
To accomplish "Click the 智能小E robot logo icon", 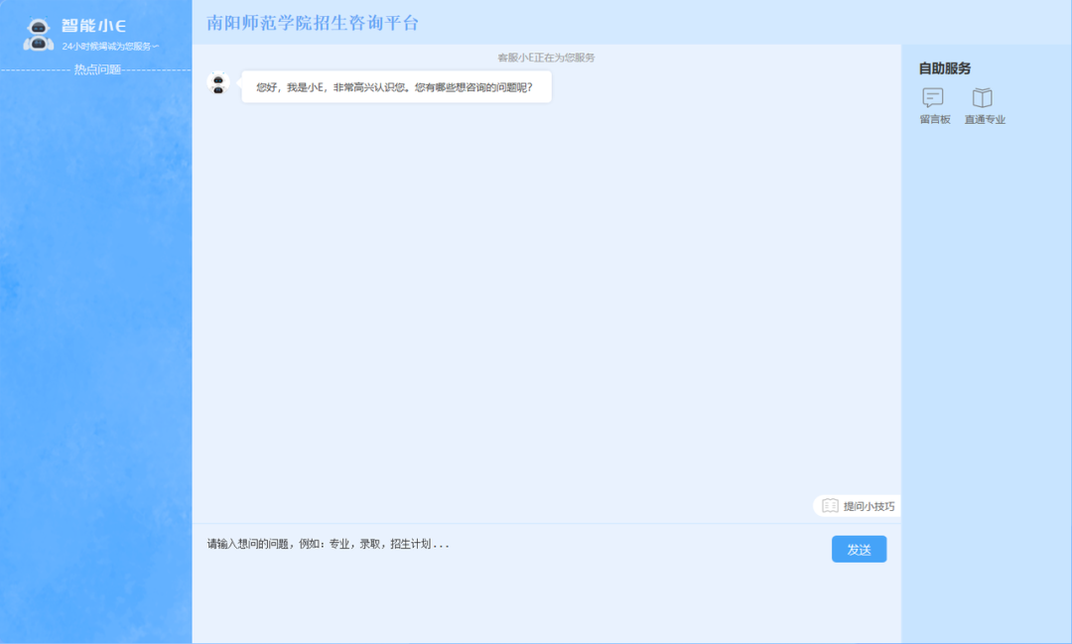I will (39, 34).
